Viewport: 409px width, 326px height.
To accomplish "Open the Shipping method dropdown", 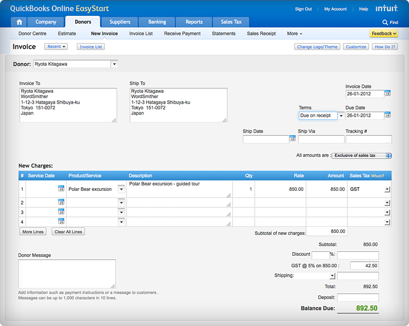I will [332, 276].
